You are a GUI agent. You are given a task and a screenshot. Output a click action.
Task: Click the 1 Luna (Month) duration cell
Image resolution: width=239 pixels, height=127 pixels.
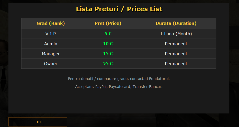[x=176, y=34]
